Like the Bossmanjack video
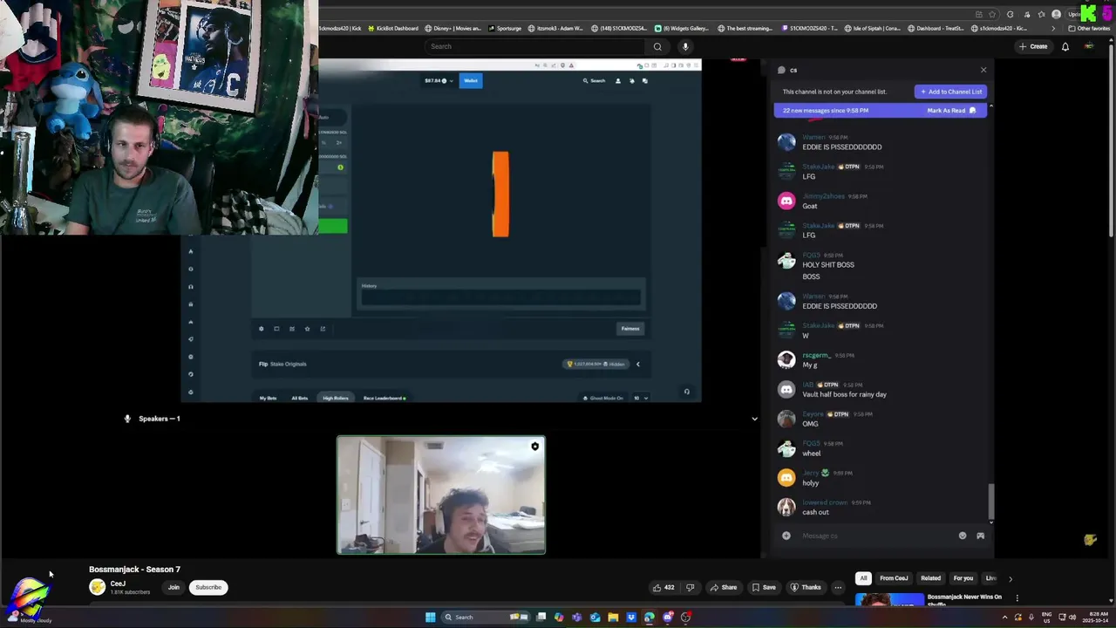The width and height of the screenshot is (1116, 628). point(664,587)
